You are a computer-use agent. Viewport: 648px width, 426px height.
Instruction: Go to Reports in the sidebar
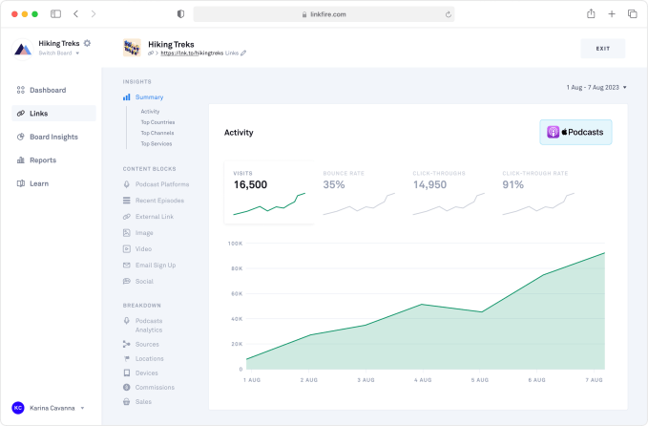tap(42, 160)
